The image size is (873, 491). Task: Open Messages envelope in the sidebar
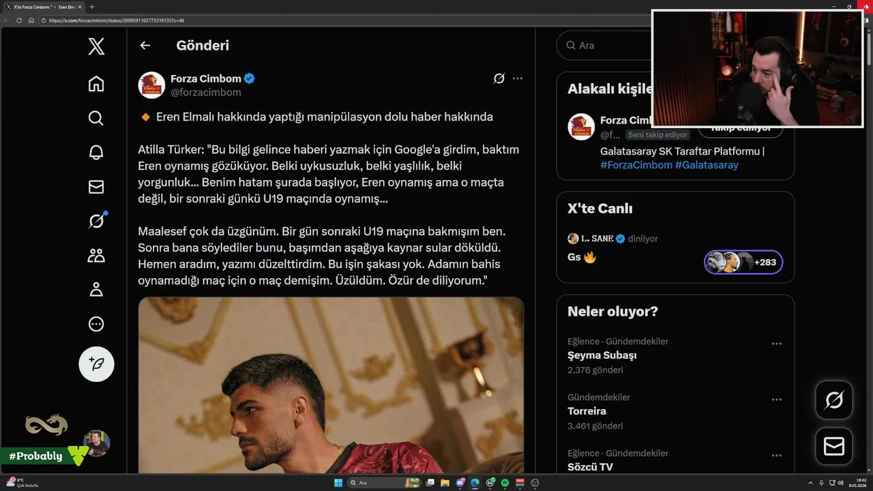coord(96,187)
